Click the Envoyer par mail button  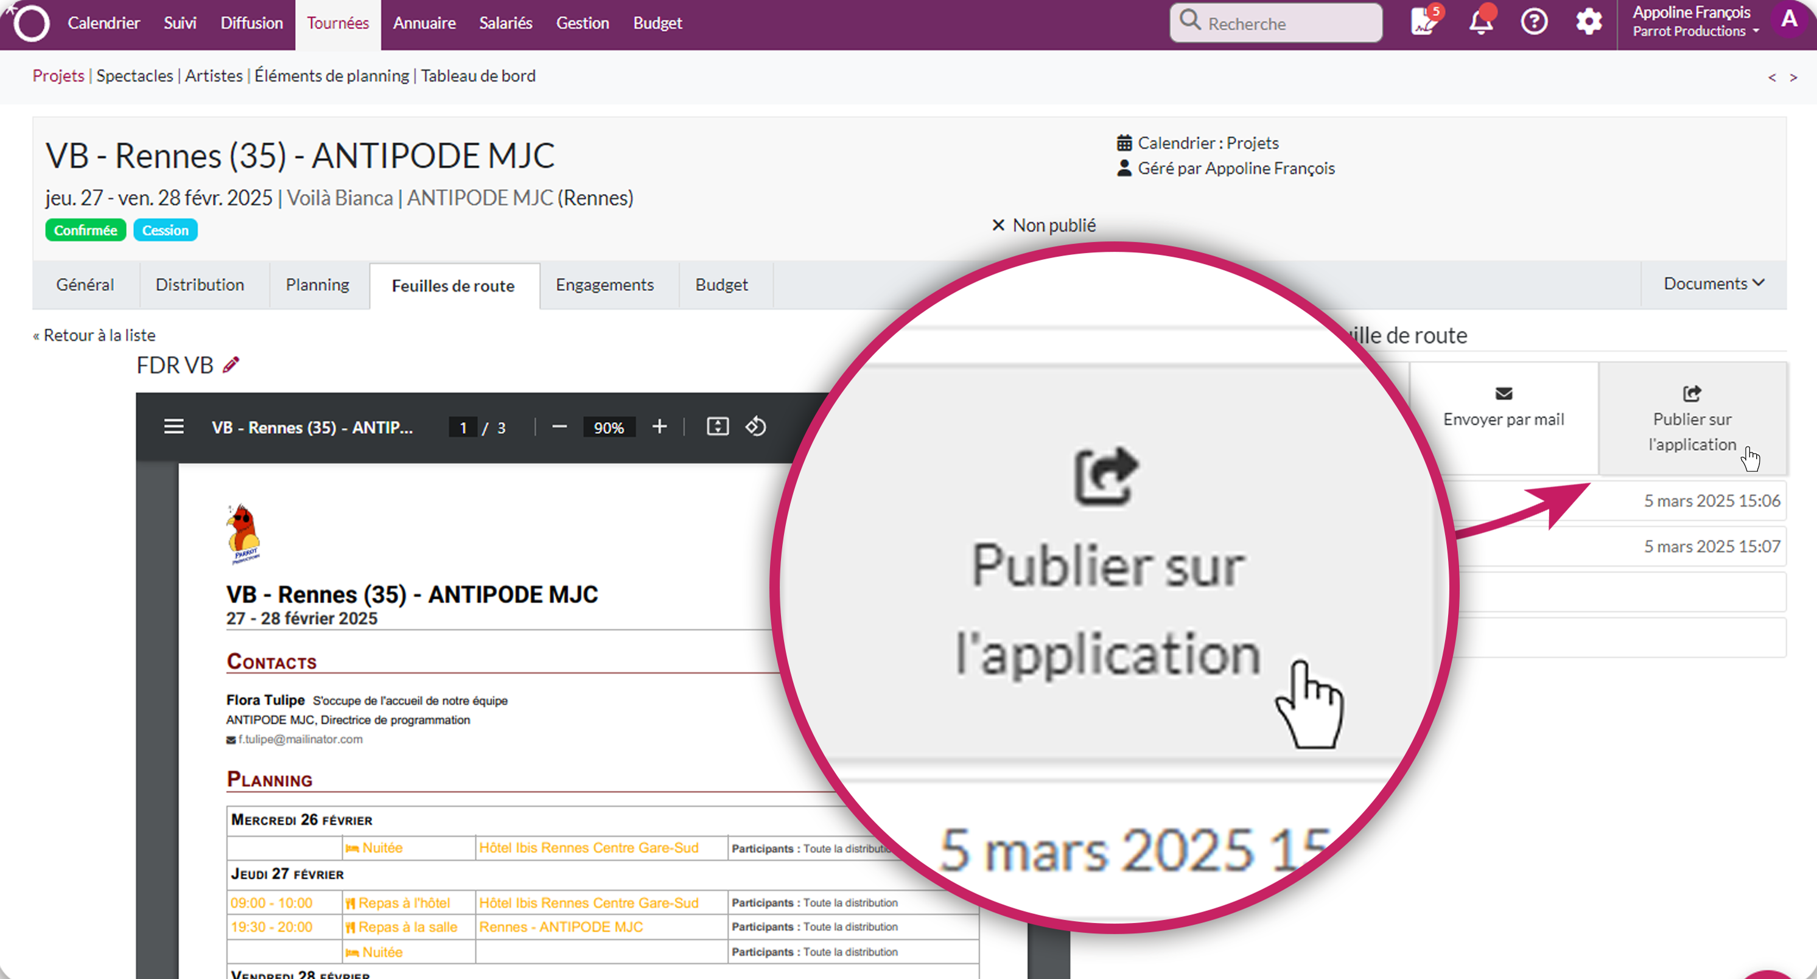point(1504,418)
